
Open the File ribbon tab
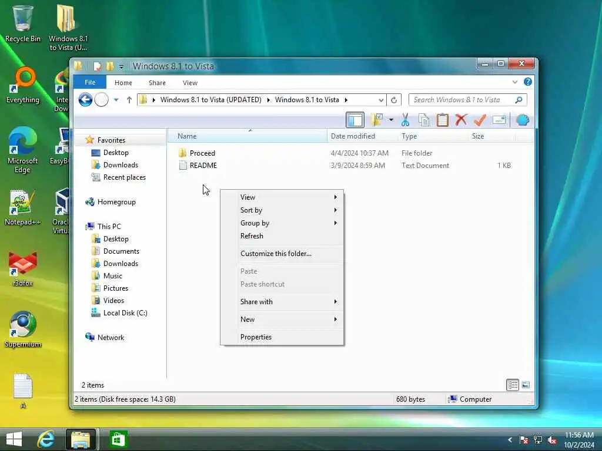pos(90,82)
